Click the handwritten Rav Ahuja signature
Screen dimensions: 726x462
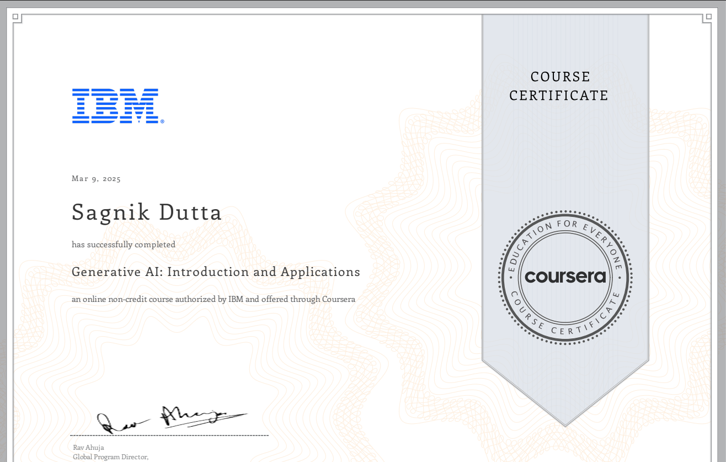[x=172, y=419]
